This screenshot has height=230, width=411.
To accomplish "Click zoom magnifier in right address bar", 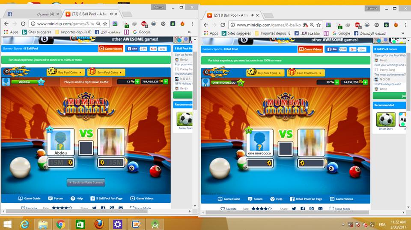I will tap(312, 25).
